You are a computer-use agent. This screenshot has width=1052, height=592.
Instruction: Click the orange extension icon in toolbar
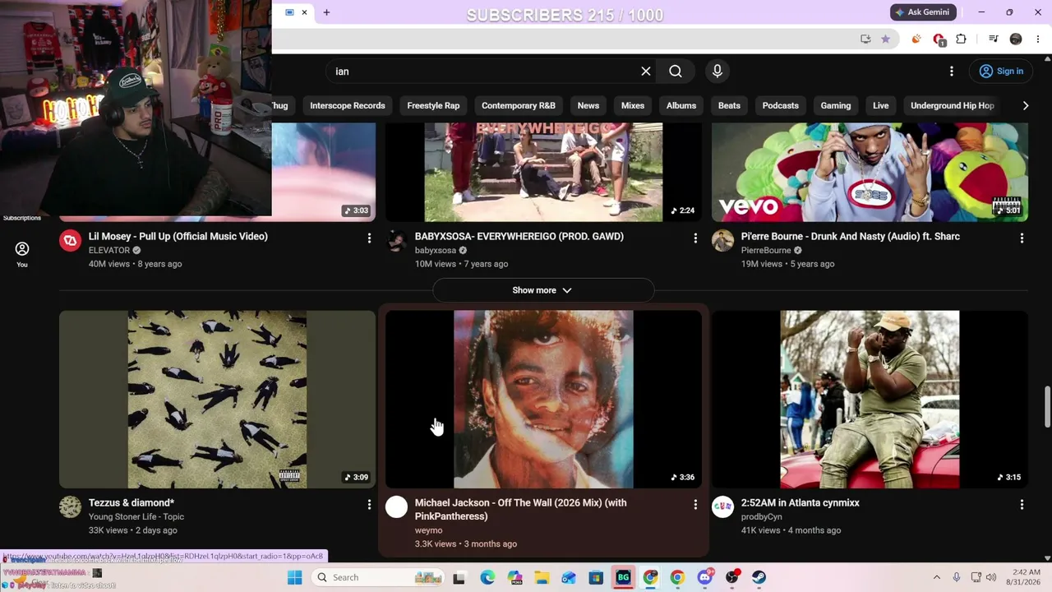[916, 39]
